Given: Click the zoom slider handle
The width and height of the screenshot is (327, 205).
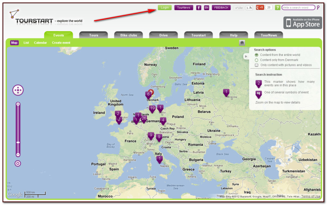Looking at the screenshot, I should (x=18, y=142).
